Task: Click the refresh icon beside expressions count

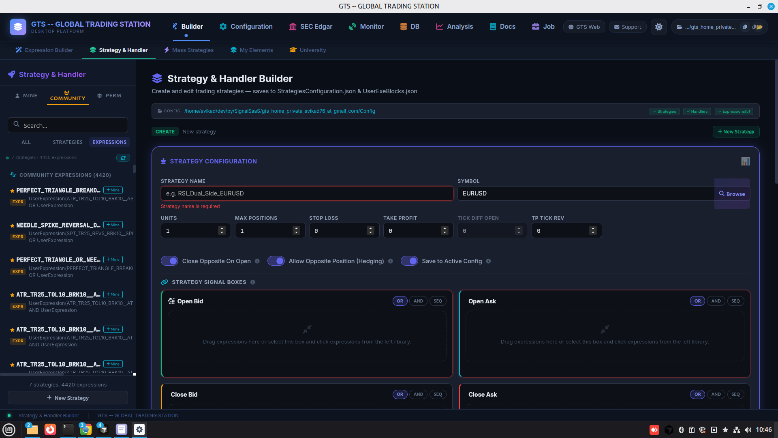Action: [123, 158]
